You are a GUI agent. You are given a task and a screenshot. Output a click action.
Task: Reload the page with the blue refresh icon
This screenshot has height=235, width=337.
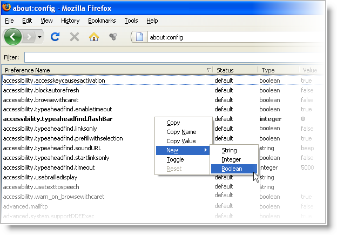(55, 37)
